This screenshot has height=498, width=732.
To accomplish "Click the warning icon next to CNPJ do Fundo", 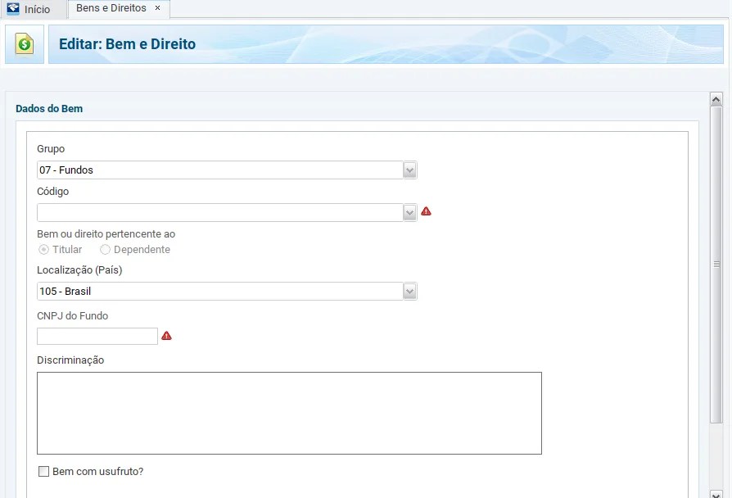I will [166, 336].
